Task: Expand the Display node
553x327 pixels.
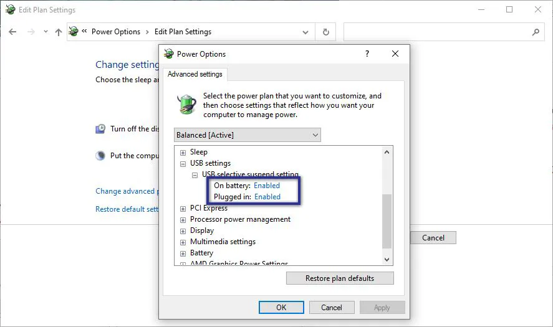Action: click(183, 231)
